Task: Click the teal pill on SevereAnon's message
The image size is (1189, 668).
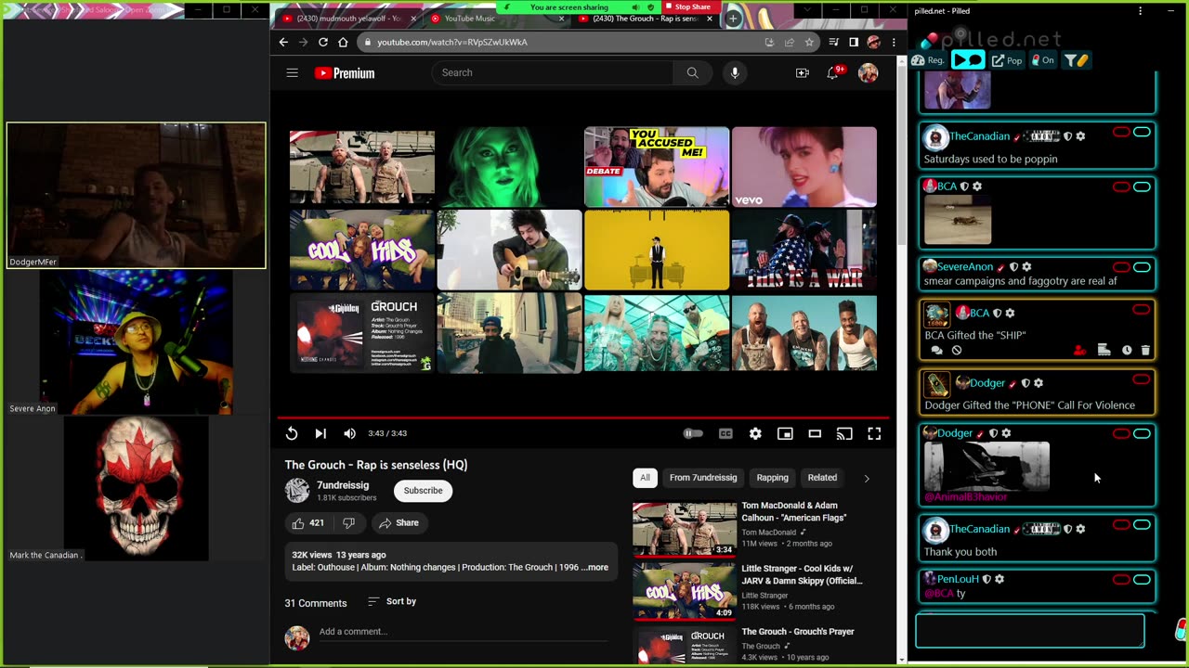Action: tap(1142, 267)
